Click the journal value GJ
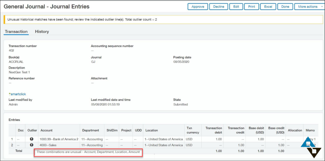This screenshot has height=161, width=325. click(x=93, y=62)
